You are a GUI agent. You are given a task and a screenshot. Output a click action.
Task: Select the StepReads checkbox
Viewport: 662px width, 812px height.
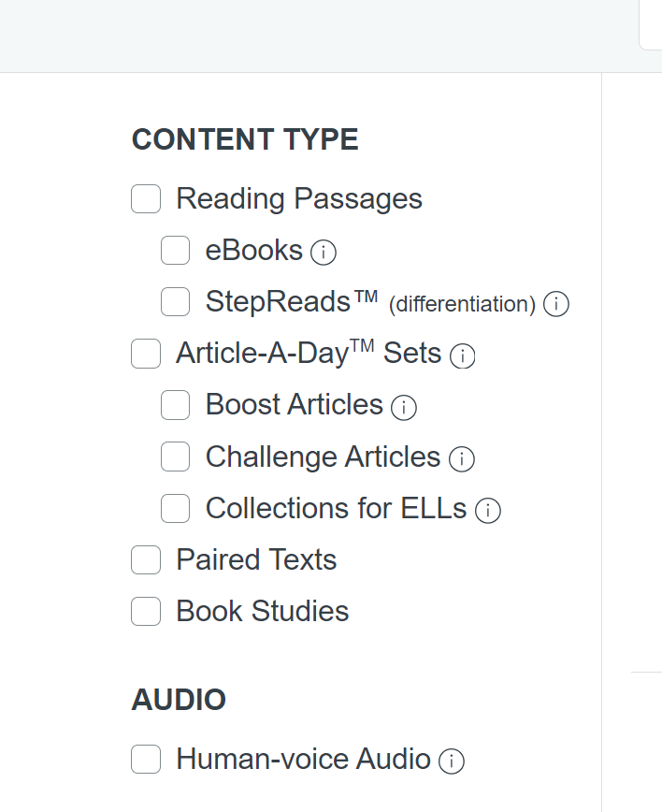pos(175,301)
